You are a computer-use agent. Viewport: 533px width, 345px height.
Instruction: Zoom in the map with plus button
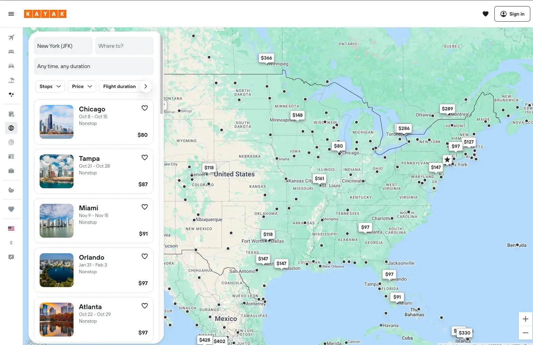525,319
